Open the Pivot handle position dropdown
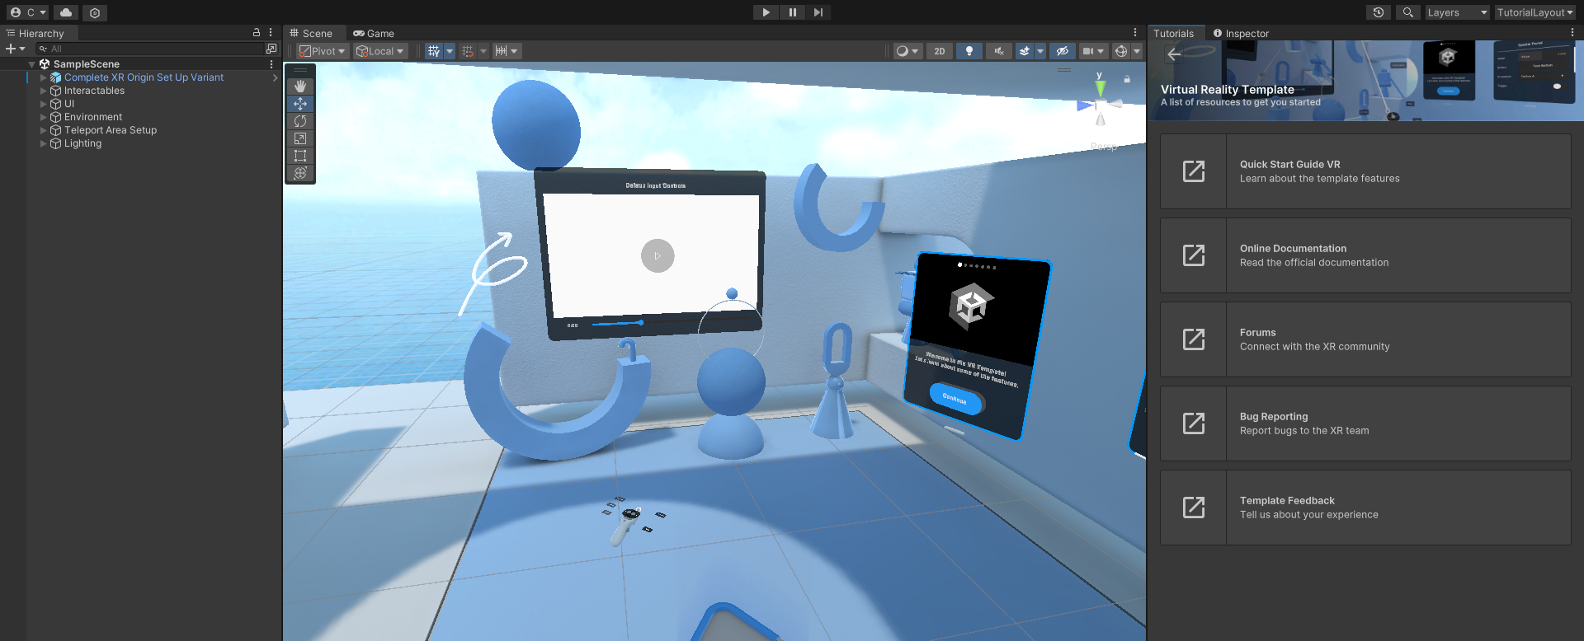Screen dimensions: 1584x641 [x=323, y=51]
